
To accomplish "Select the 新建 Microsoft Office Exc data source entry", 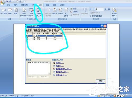I will pyautogui.click(x=38, y=63).
